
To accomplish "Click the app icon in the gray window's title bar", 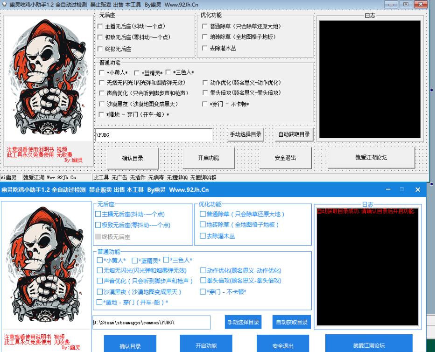I will point(4,5).
